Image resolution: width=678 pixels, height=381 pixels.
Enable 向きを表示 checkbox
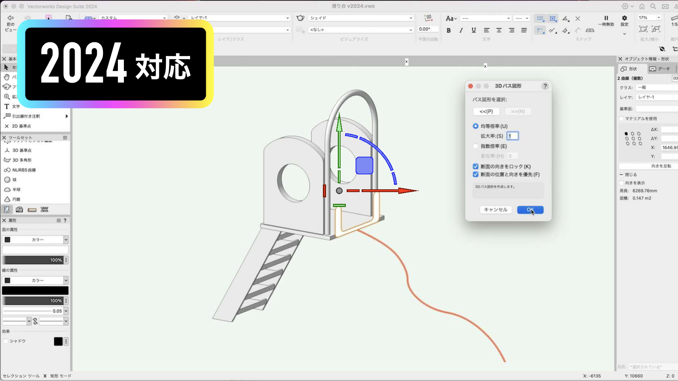point(621,183)
